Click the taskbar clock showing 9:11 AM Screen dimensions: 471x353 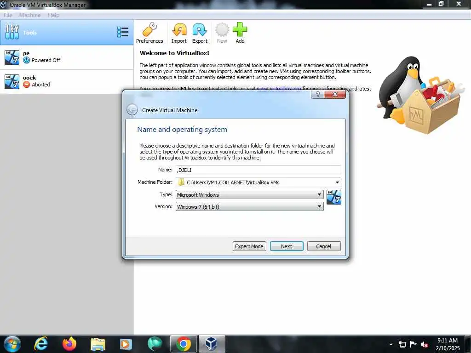pos(448,344)
